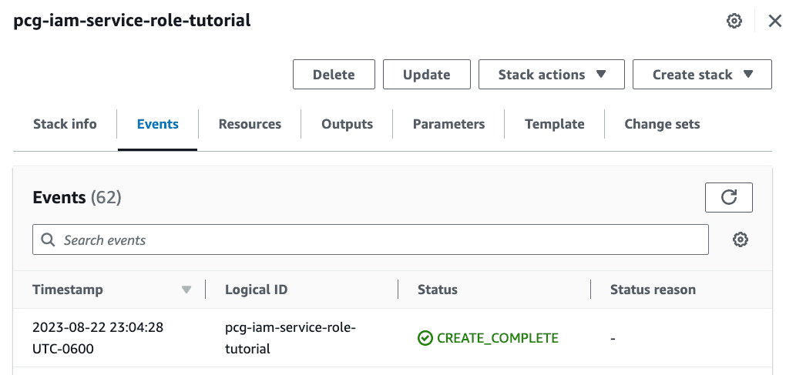This screenshot has height=375, width=796.
Task: Switch to the Stack info tab
Action: 65,124
